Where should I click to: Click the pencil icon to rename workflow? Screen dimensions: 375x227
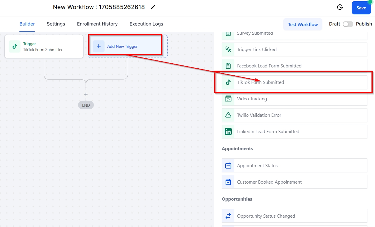pos(153,7)
